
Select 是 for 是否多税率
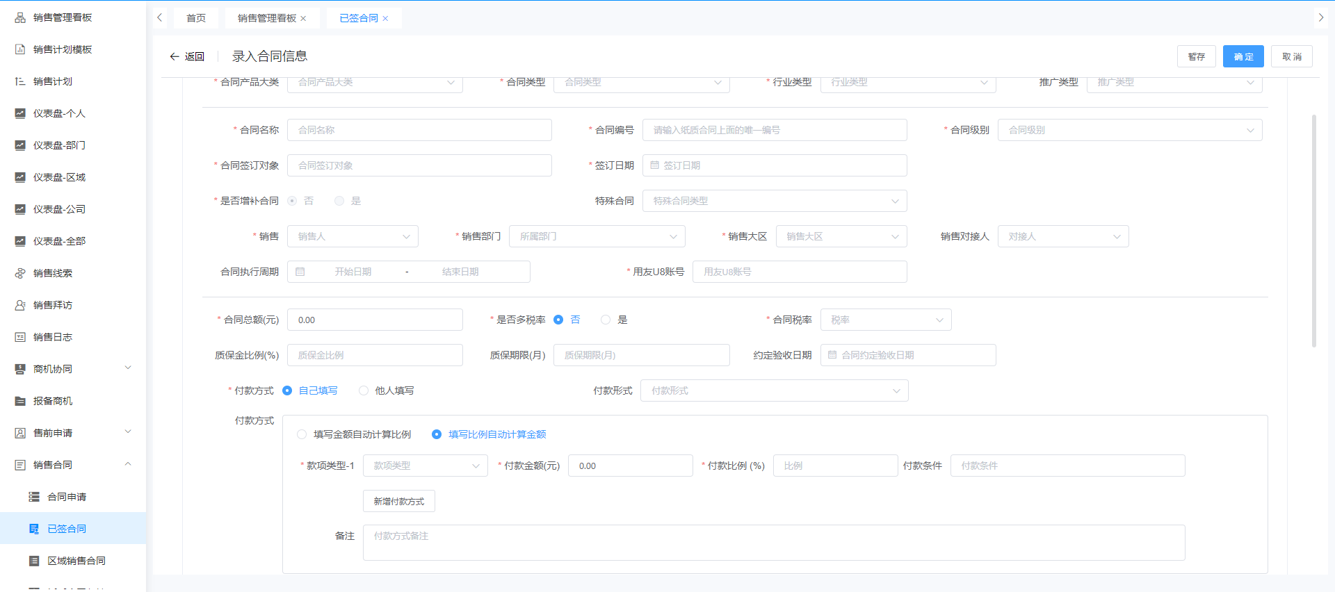pyautogui.click(x=606, y=320)
